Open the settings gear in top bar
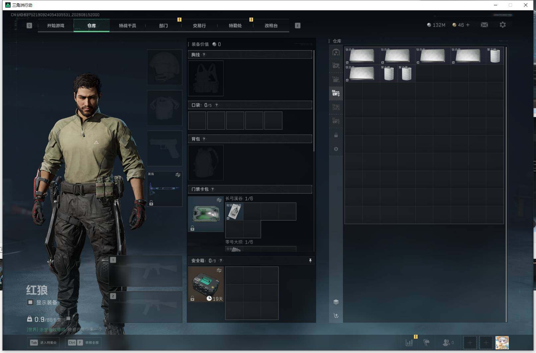The width and height of the screenshot is (536, 353). coord(502,25)
